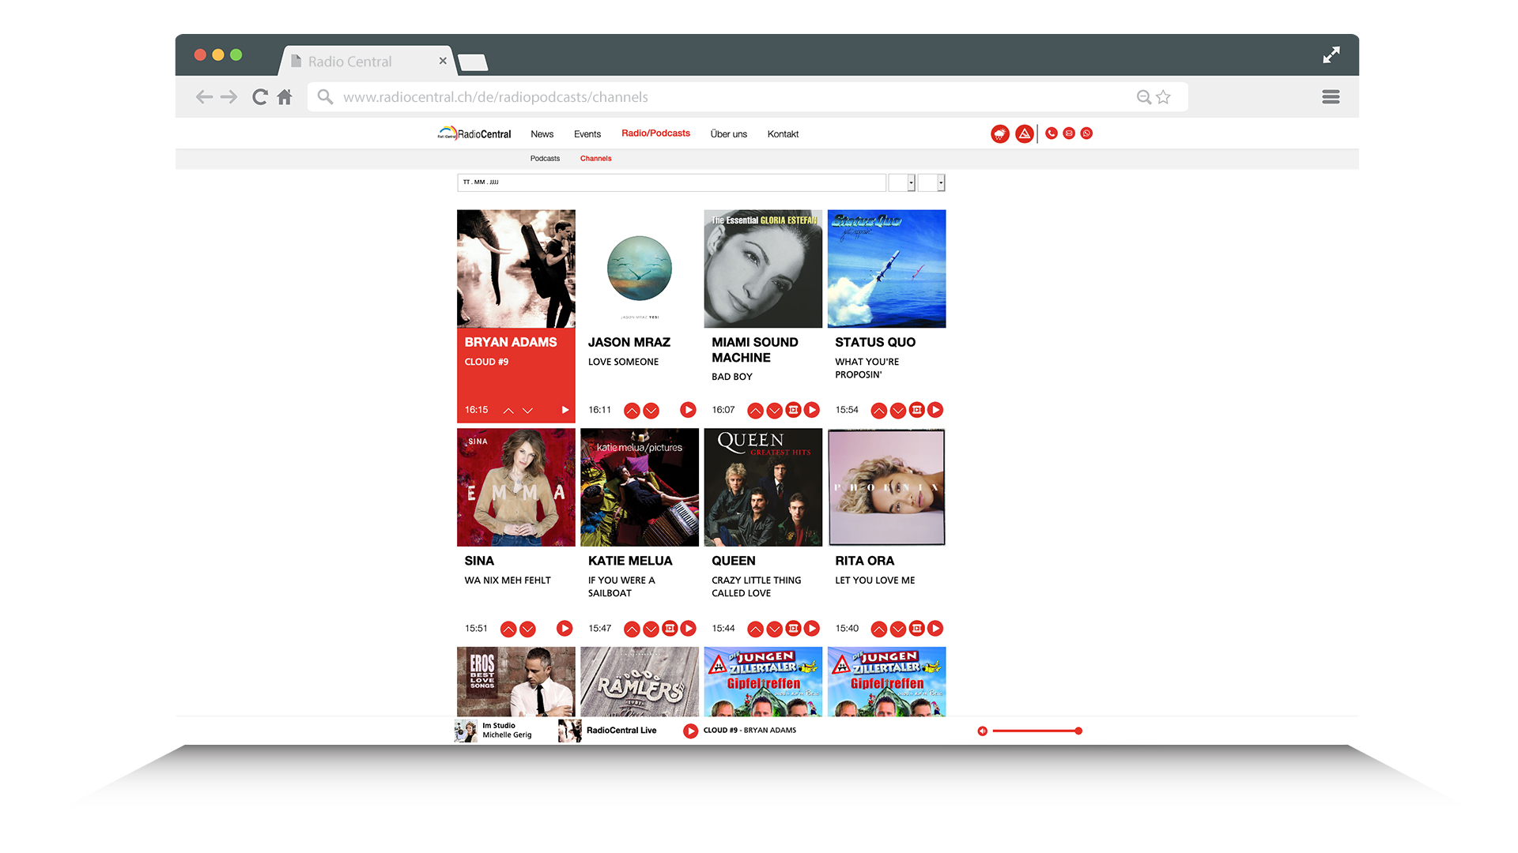The height and width of the screenshot is (853, 1518).
Task: Open Bryan Adams album cover
Action: pyautogui.click(x=516, y=269)
